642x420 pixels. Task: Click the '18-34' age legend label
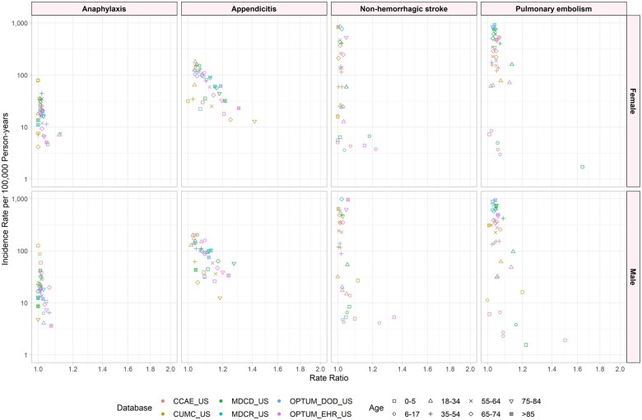click(450, 401)
